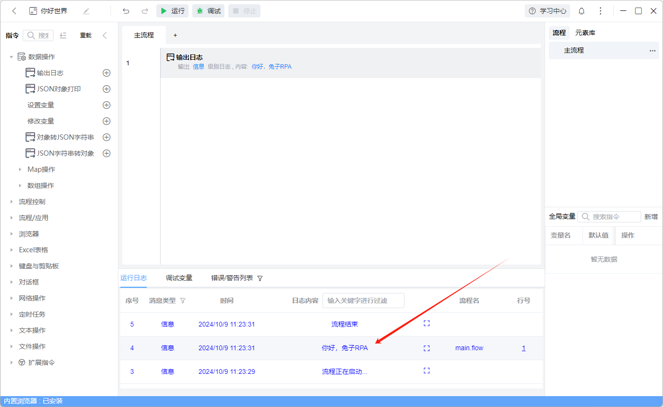Toggle the instruction list sort icon
This screenshot has height=407, width=663.
pyautogui.click(x=63, y=35)
